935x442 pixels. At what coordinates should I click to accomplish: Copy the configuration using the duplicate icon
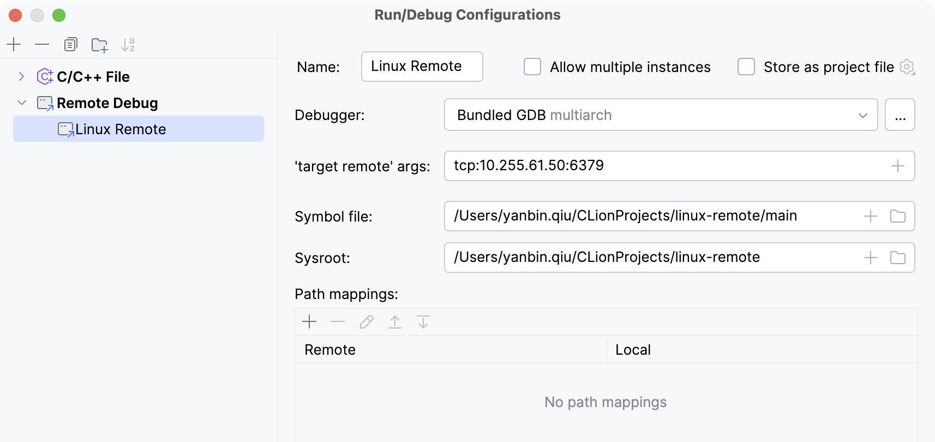click(x=70, y=44)
